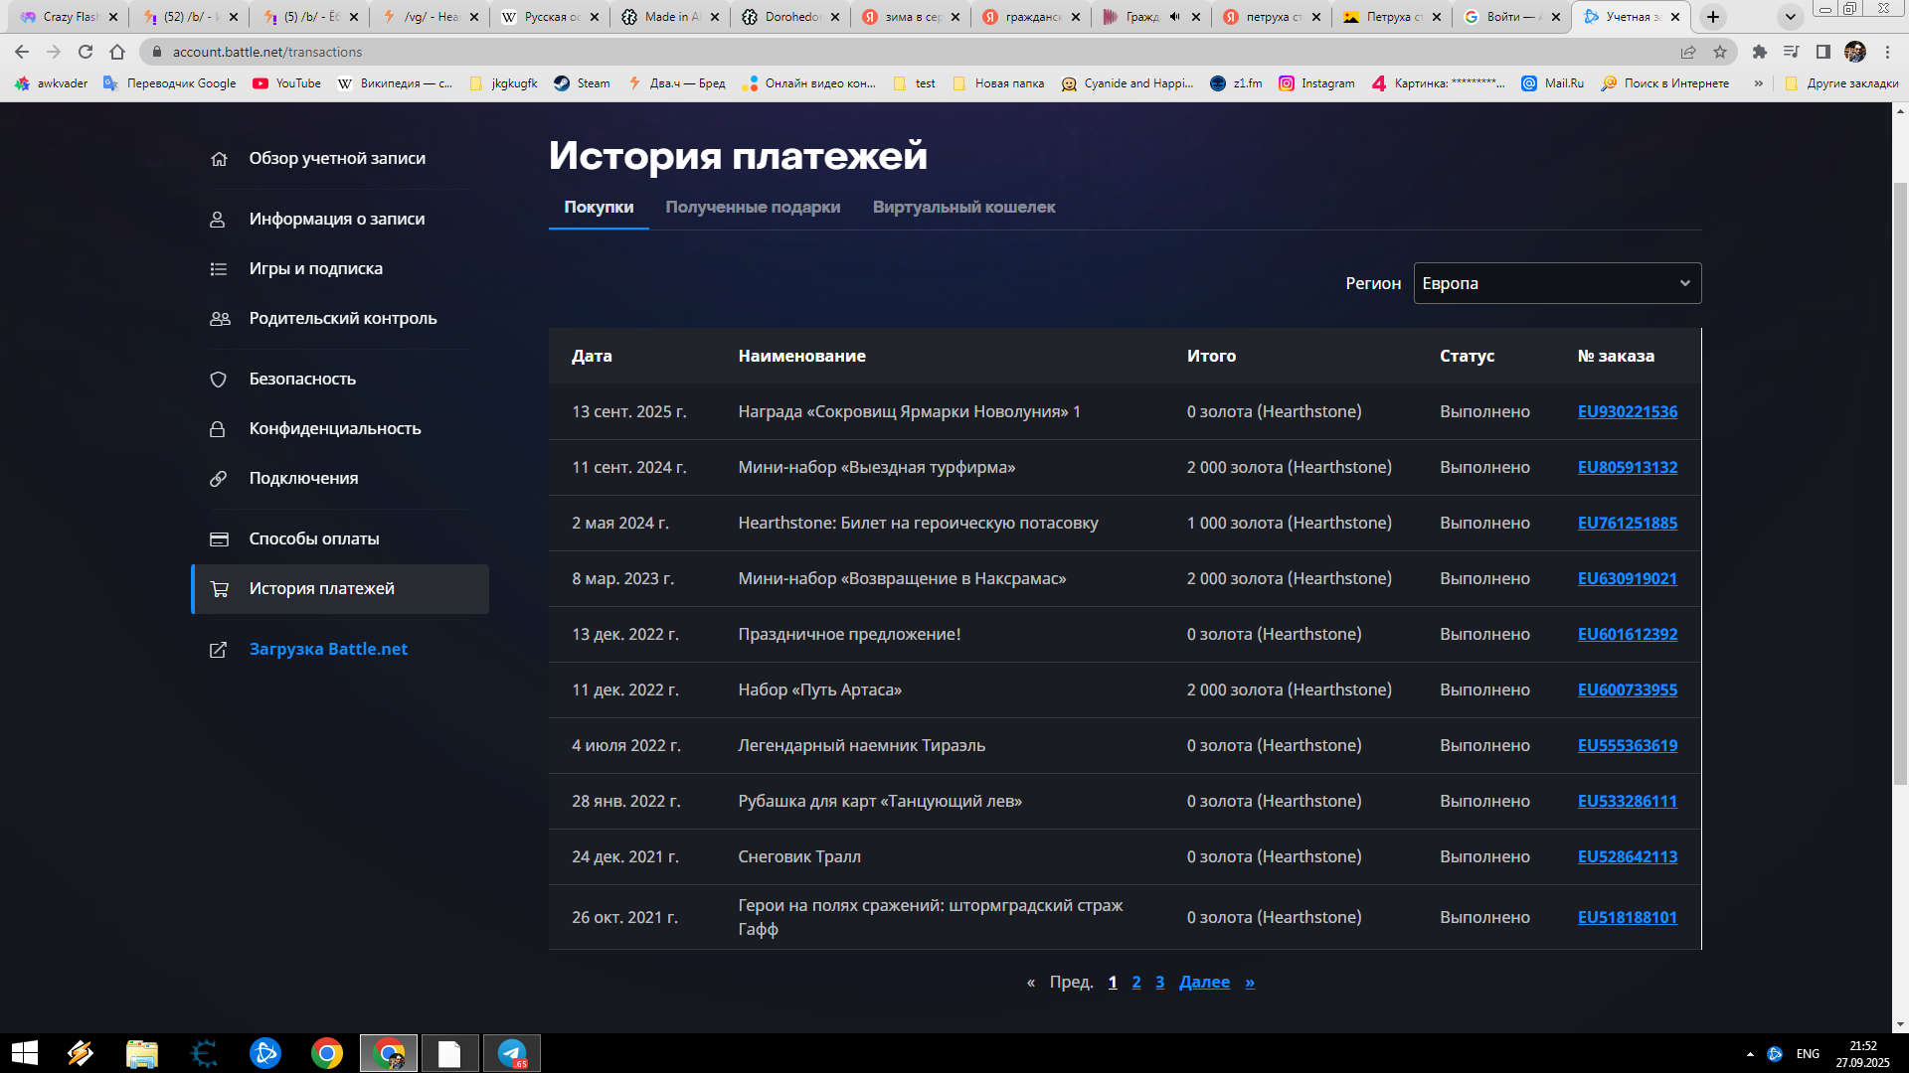This screenshot has height=1073, width=1909.
Task: Open the Chrome tab search dropdown arrow
Action: click(x=1790, y=17)
